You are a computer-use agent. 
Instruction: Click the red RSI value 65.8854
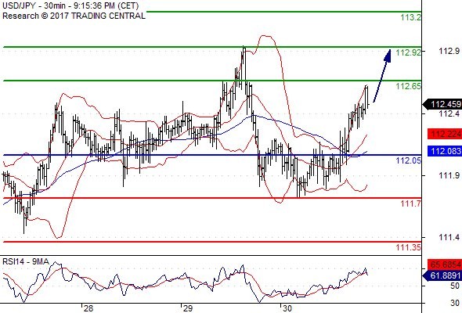click(x=445, y=264)
